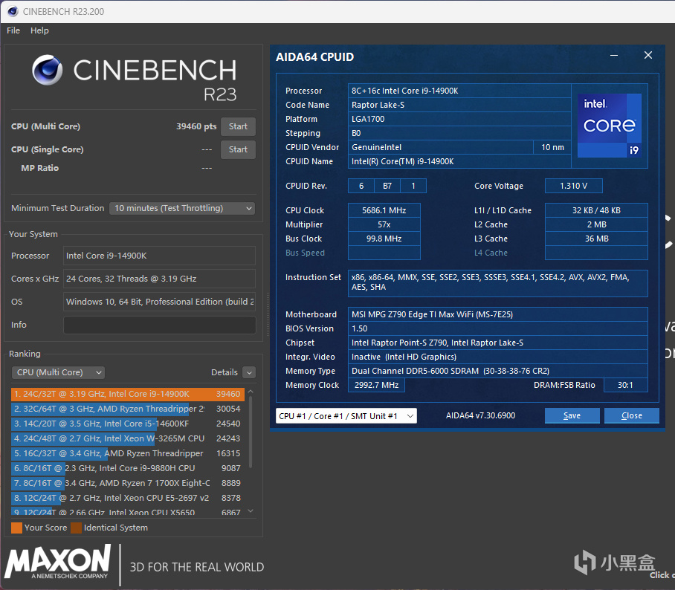
Task: Expand the Details arrow button in Ranking
Action: click(x=249, y=372)
